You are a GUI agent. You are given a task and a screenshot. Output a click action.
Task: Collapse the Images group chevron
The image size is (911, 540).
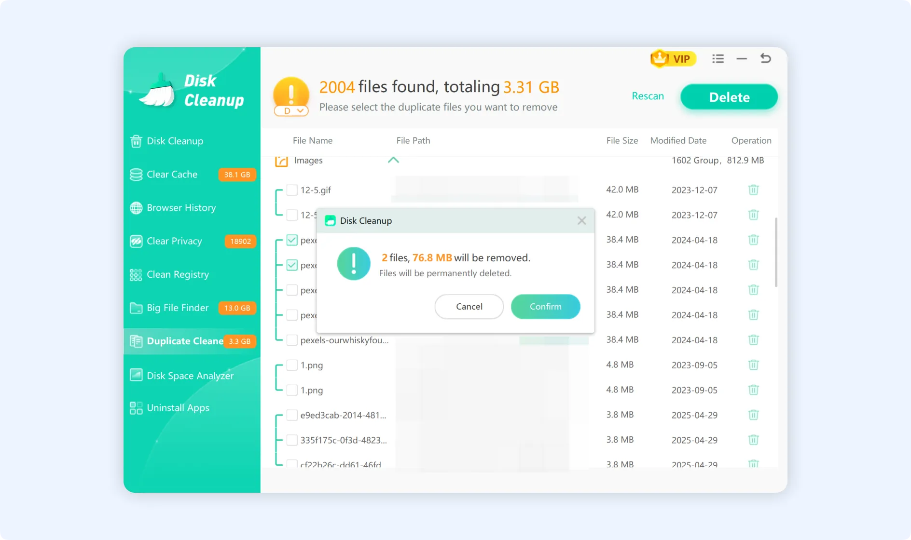pyautogui.click(x=393, y=160)
